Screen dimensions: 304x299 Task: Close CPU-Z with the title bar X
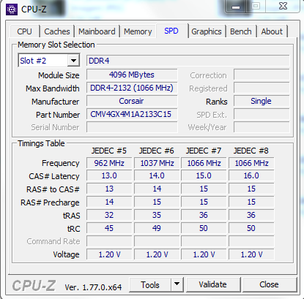tap(283, 6)
